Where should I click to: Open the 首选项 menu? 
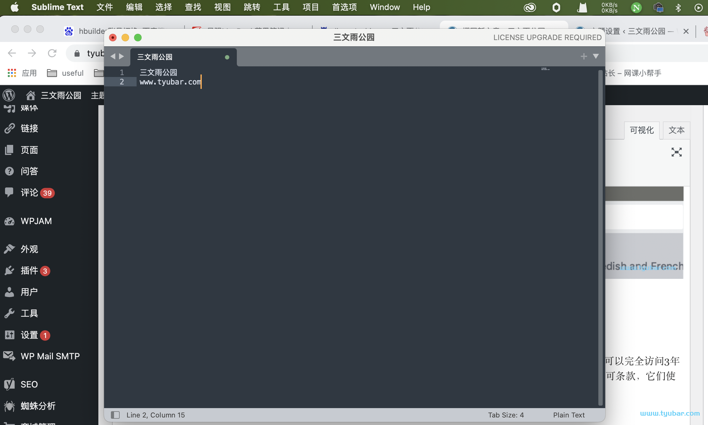[x=345, y=7]
